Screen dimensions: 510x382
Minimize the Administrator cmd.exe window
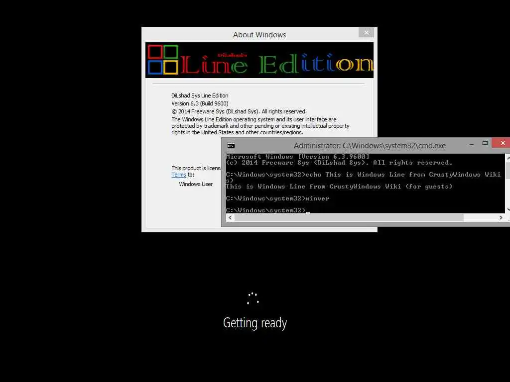pyautogui.click(x=472, y=144)
